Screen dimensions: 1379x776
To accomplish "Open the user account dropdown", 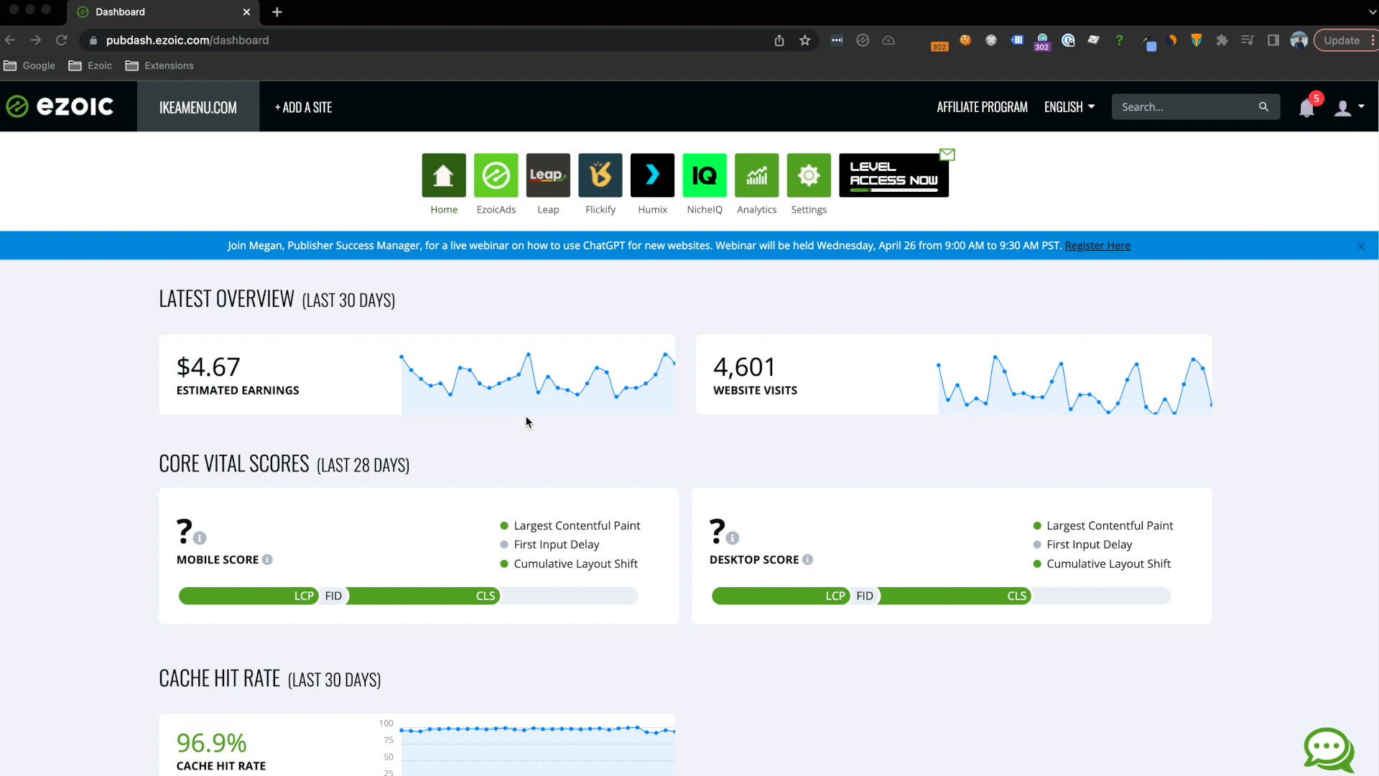I will [x=1349, y=108].
